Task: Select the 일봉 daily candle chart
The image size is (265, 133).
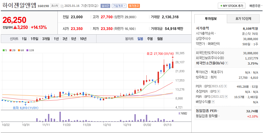Action: pos(140,39)
